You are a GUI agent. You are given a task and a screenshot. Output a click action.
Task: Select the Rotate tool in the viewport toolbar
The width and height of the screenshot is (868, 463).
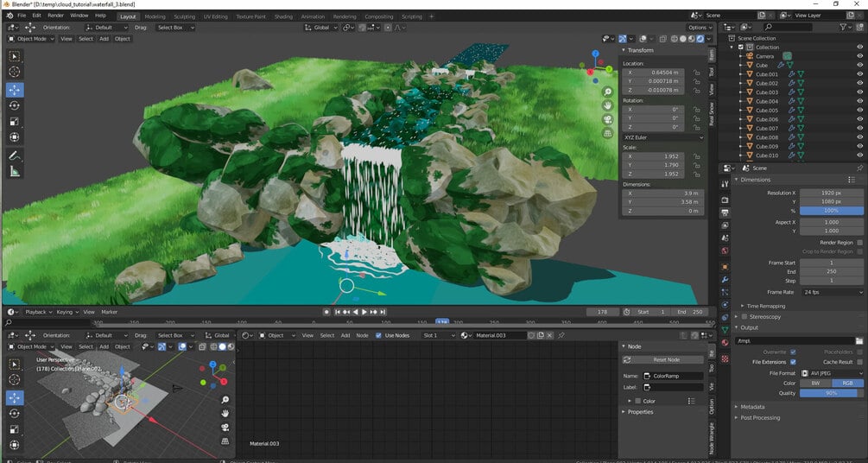(x=15, y=105)
